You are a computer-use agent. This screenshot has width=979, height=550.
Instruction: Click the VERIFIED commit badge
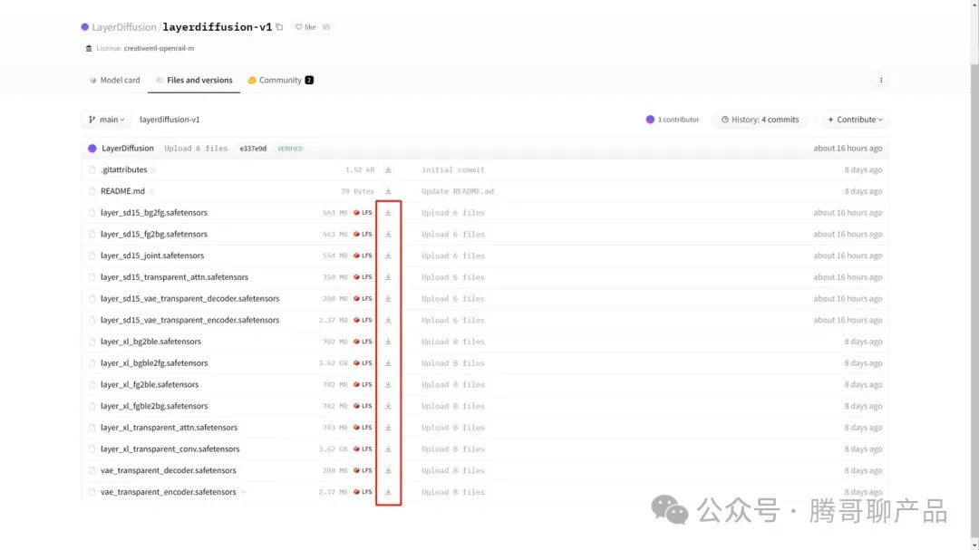pyautogui.click(x=290, y=149)
